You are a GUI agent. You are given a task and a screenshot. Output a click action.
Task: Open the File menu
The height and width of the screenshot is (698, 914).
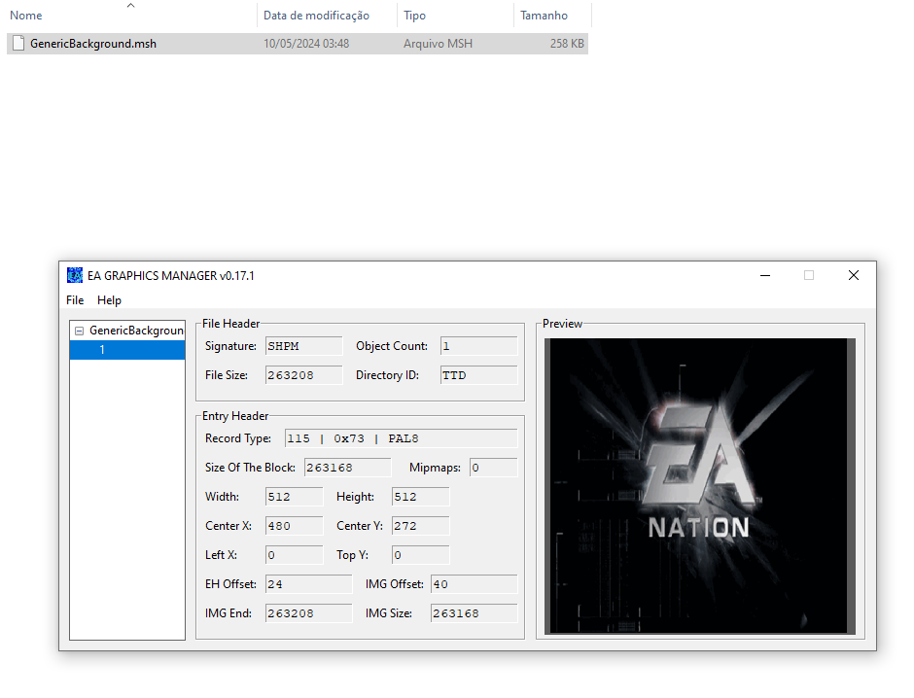click(x=75, y=300)
